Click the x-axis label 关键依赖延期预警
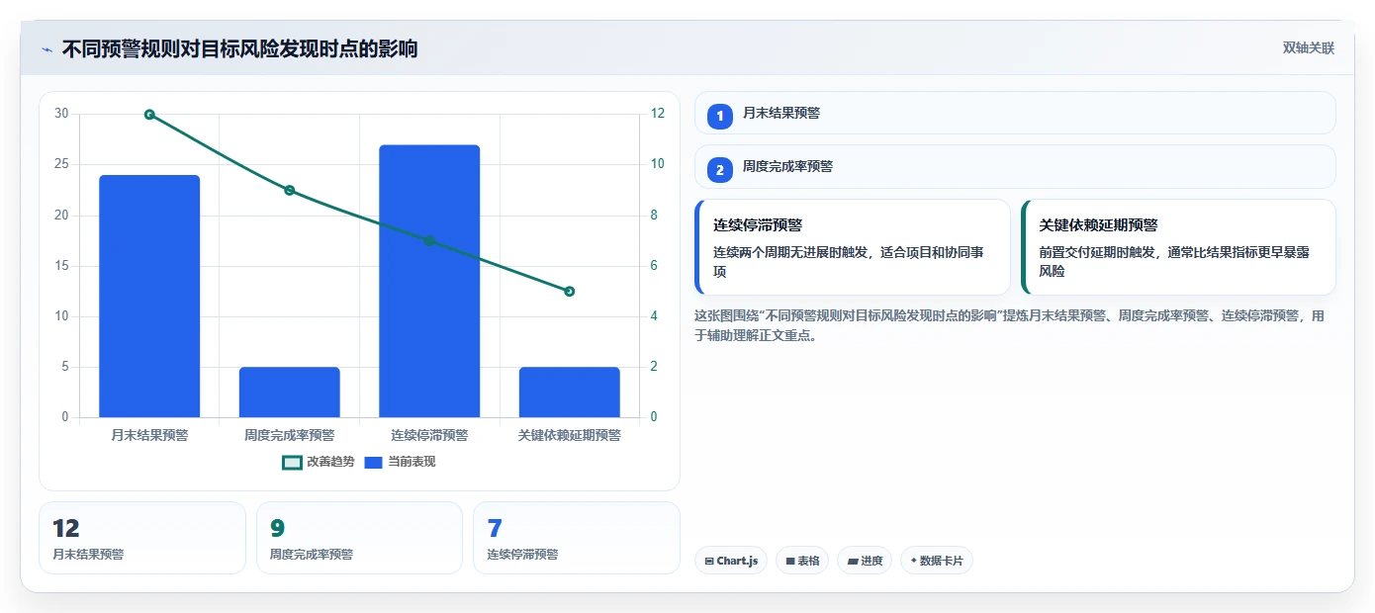1375x613 pixels. tap(570, 435)
